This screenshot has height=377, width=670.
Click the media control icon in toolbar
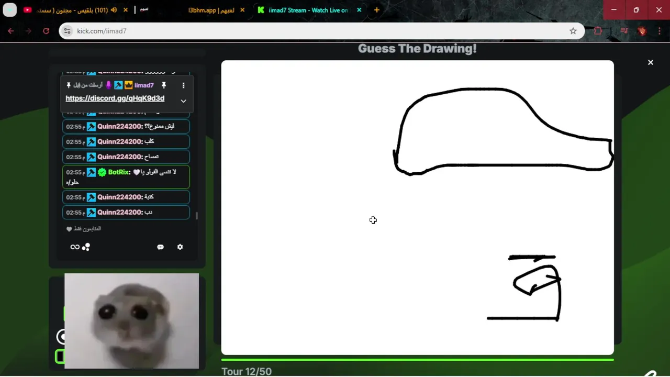click(x=624, y=31)
